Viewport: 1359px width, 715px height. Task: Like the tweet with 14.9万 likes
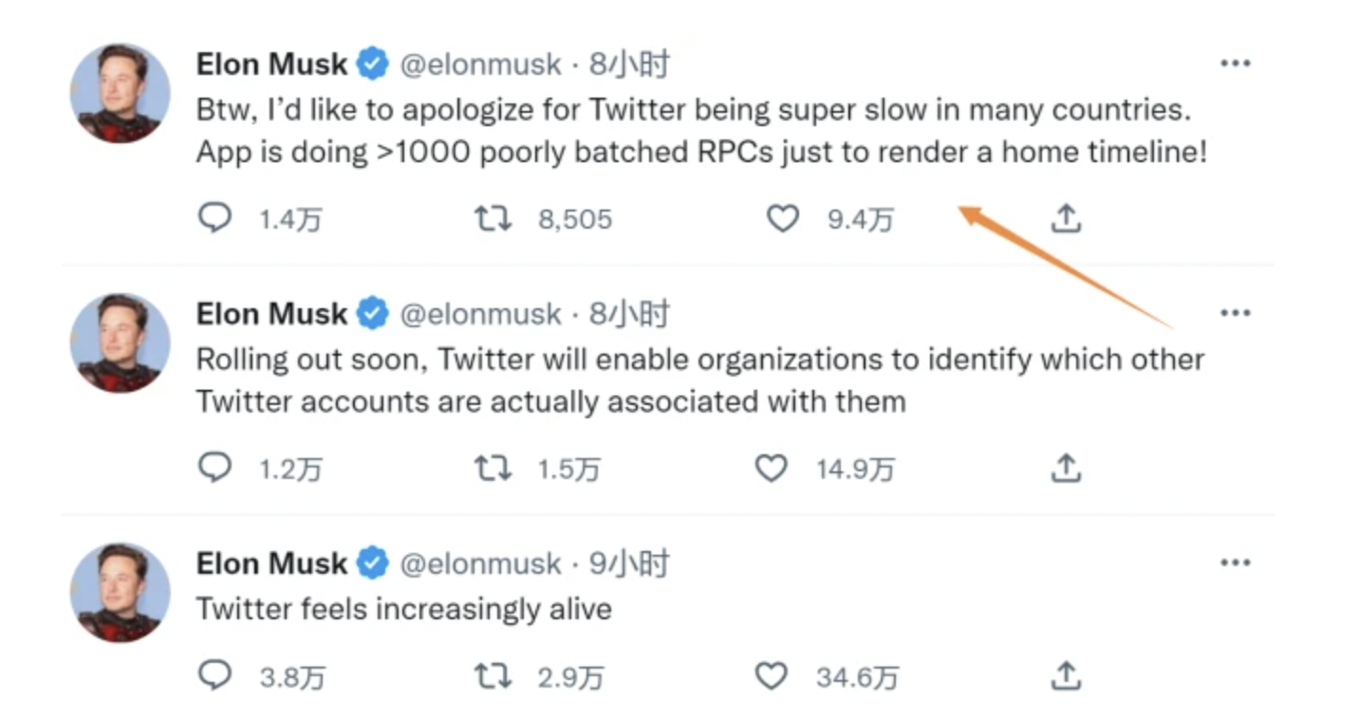click(x=771, y=467)
